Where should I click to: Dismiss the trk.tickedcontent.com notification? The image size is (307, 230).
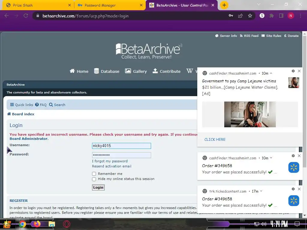[x=299, y=189]
